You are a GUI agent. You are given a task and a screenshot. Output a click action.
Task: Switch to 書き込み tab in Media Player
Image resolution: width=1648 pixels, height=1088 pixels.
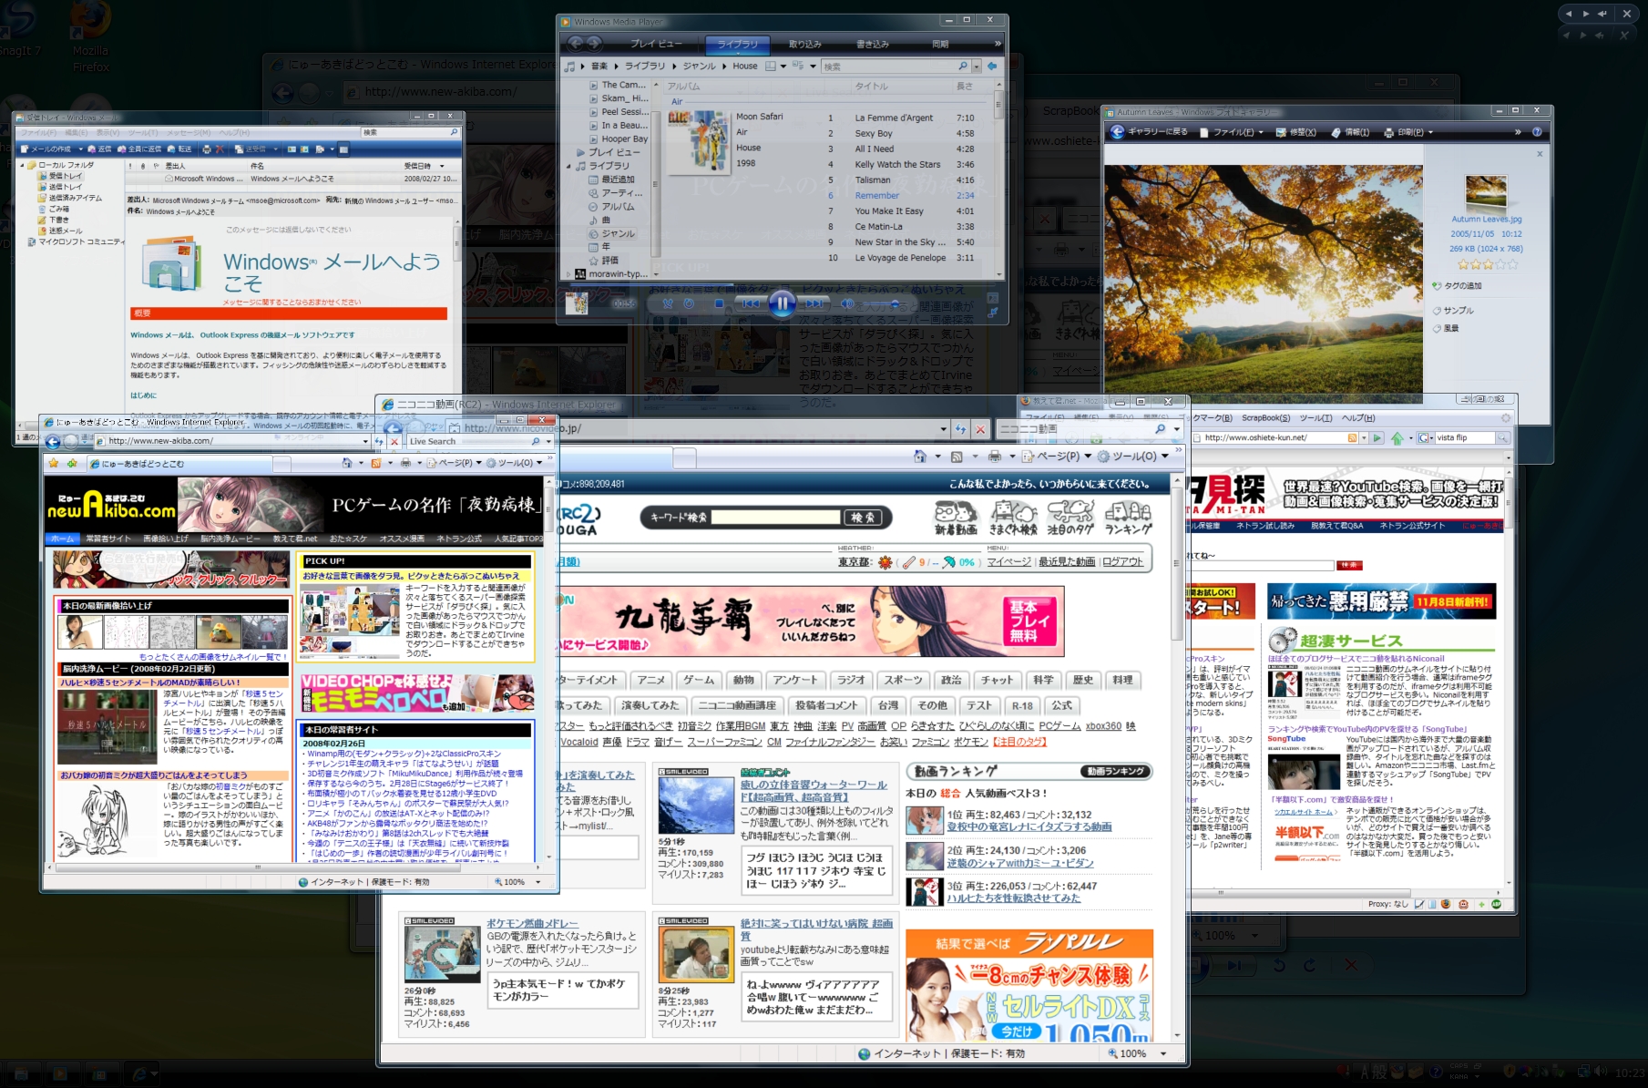point(872,44)
